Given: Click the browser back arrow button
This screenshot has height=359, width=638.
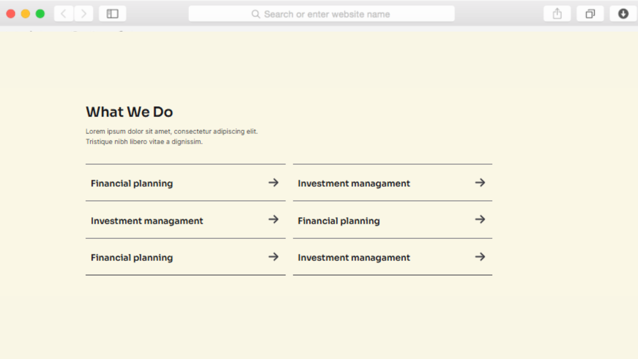Looking at the screenshot, I should coord(63,14).
